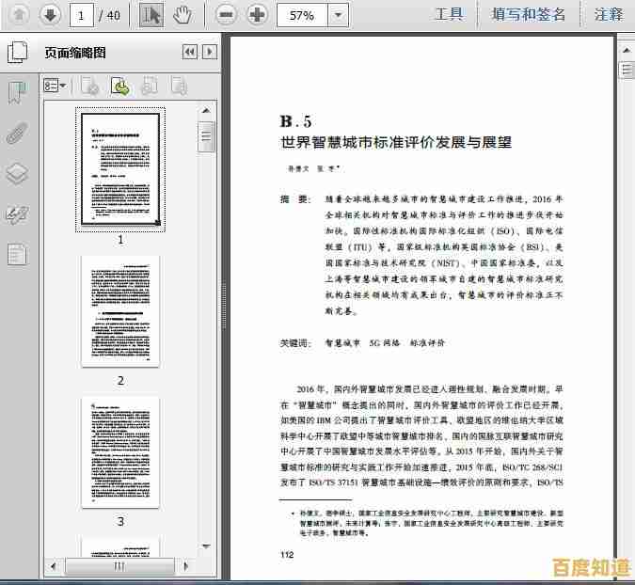
Task: Open the 工具 panel
Action: point(449,14)
